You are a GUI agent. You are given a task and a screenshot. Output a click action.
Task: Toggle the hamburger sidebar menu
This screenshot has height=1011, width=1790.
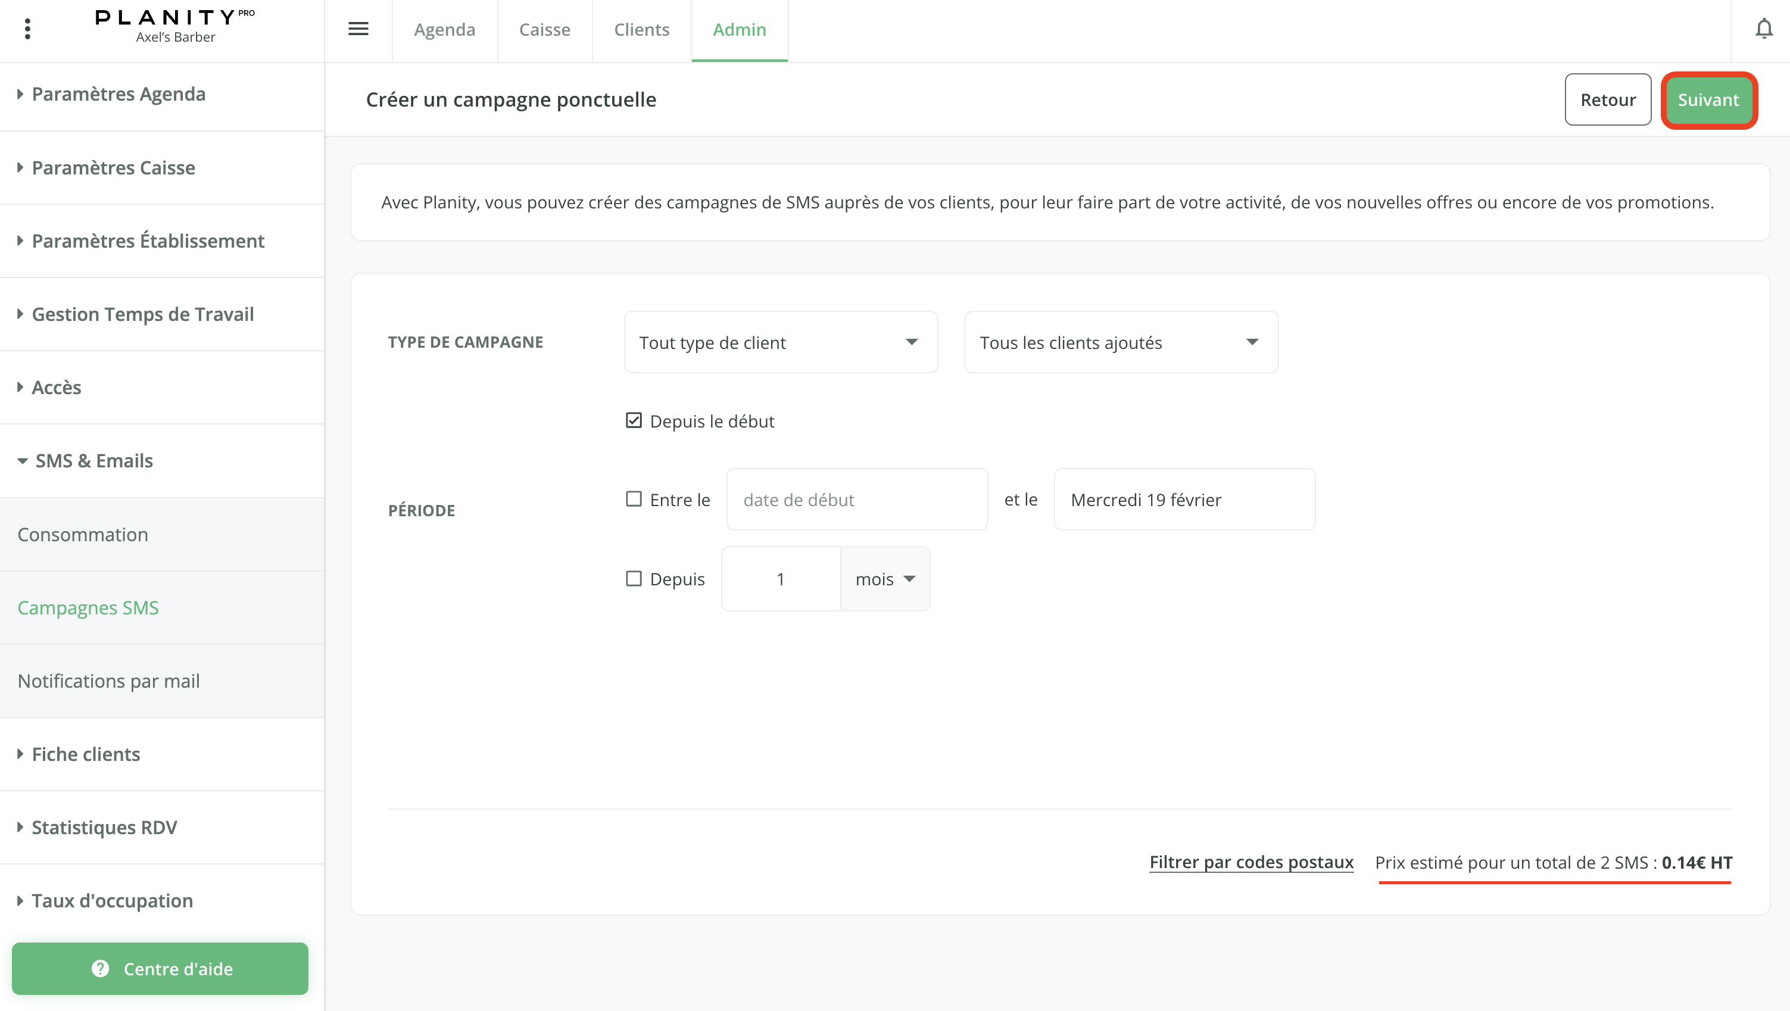358,29
